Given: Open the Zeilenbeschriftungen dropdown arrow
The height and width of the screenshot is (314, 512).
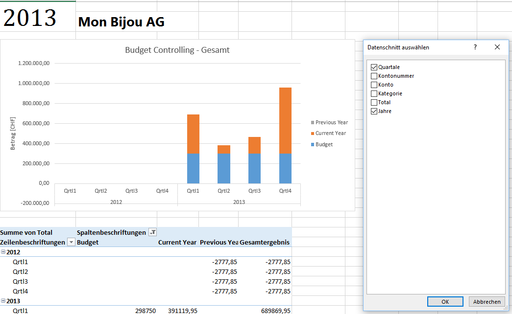Looking at the screenshot, I should point(71,243).
